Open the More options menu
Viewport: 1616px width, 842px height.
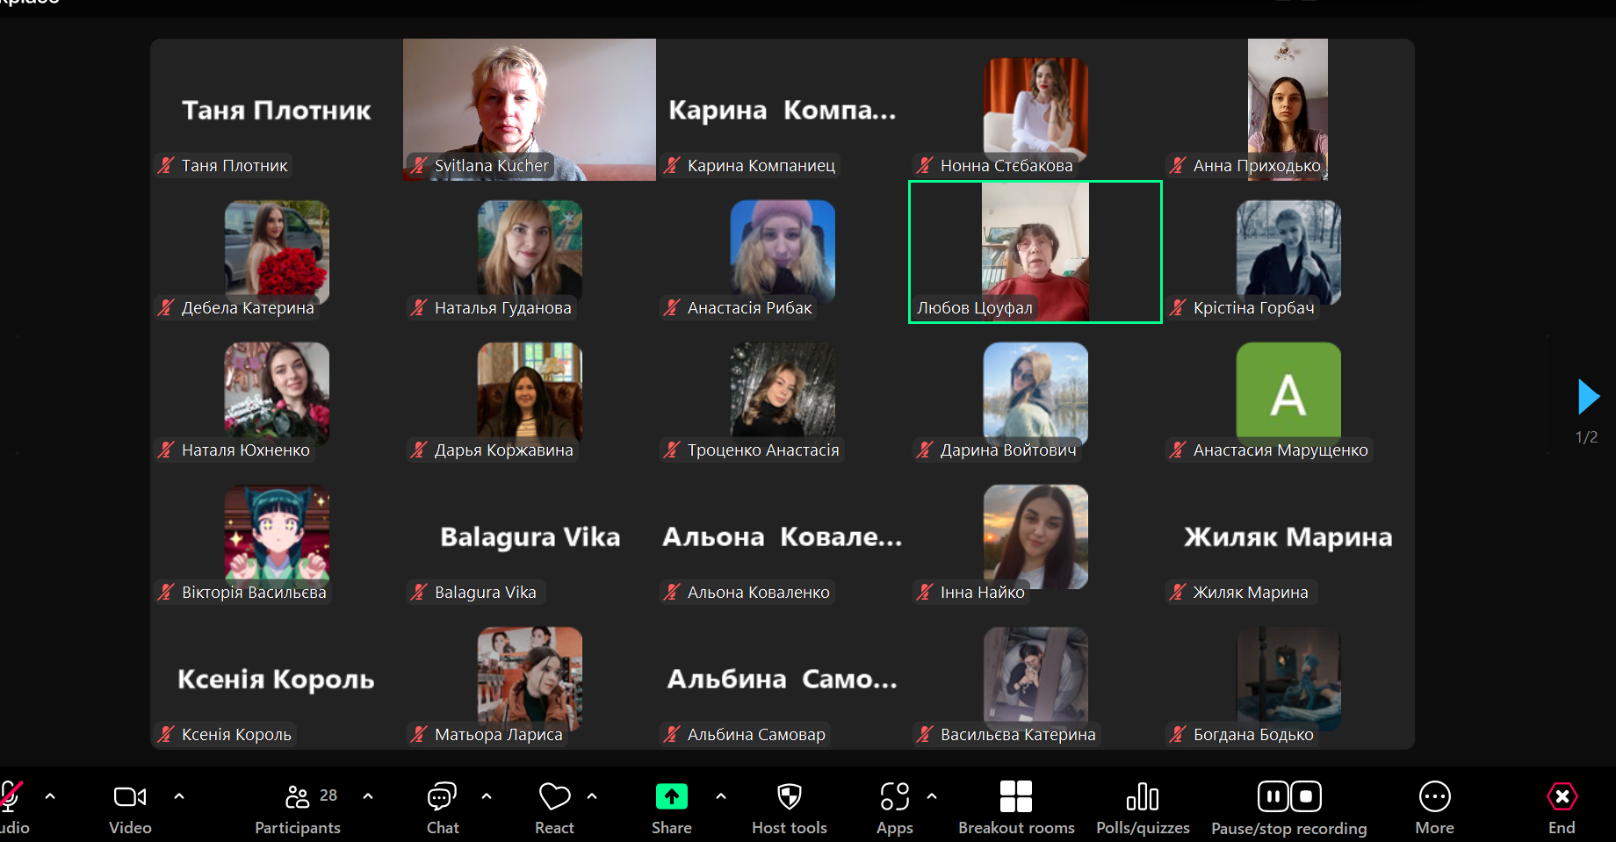point(1434,807)
